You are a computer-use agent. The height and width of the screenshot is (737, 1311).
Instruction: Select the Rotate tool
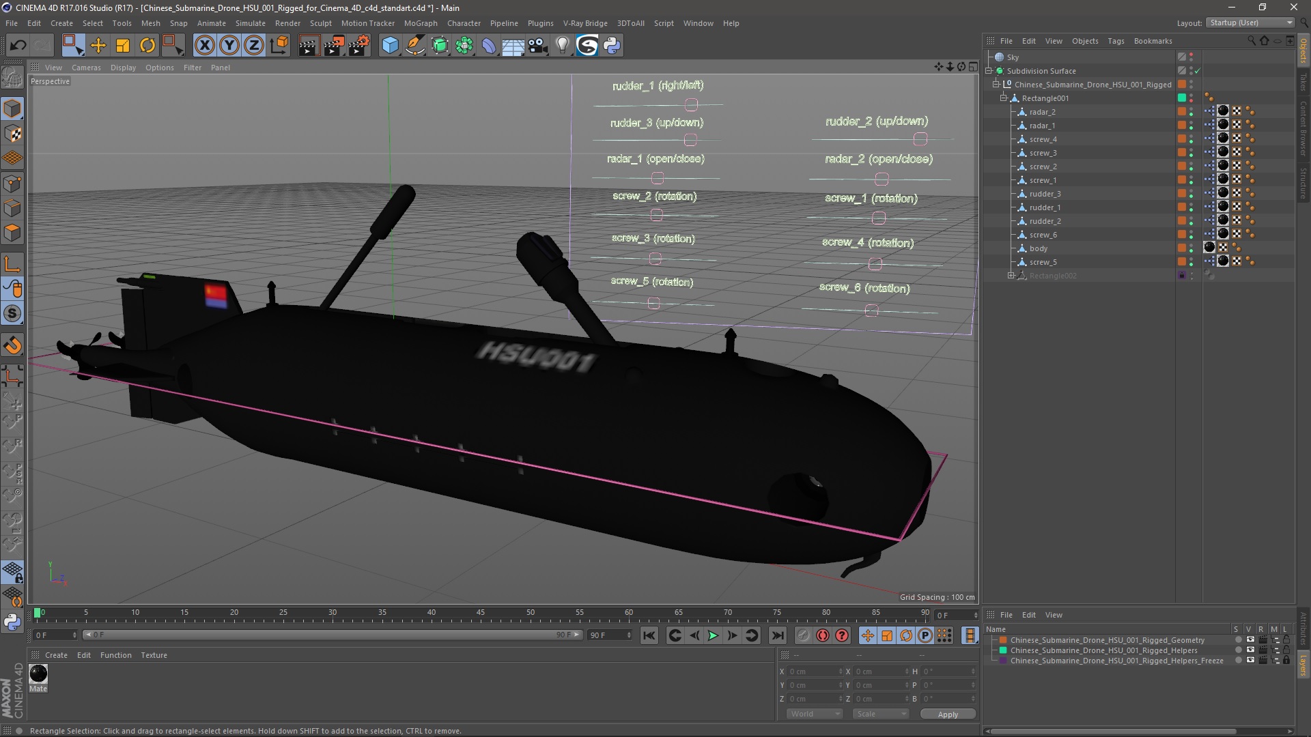[147, 46]
